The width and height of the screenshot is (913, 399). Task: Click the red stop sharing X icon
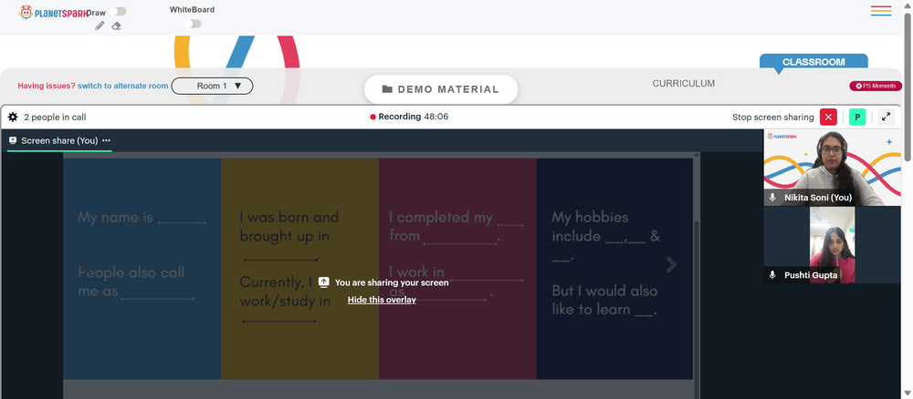click(x=828, y=117)
